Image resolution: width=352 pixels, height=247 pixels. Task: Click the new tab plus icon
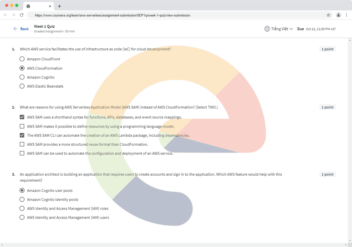(x=59, y=6)
